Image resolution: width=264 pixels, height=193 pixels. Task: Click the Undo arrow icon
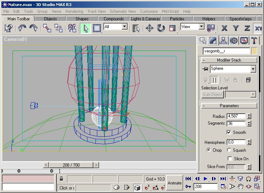coord(22,28)
